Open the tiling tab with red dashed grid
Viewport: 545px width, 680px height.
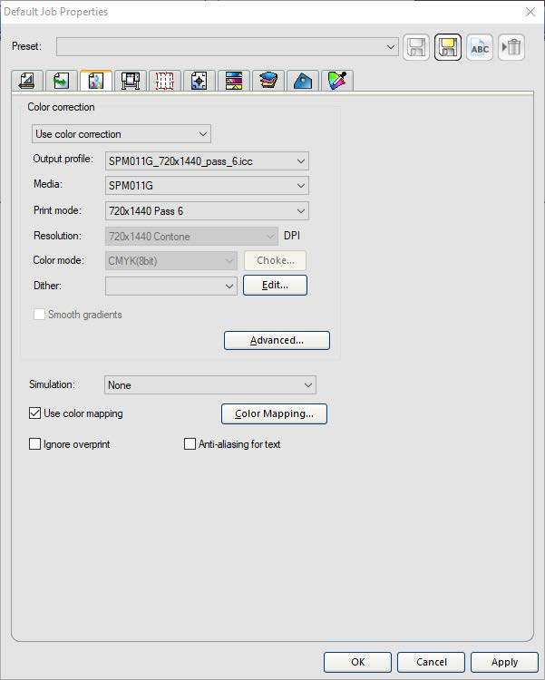click(x=164, y=81)
